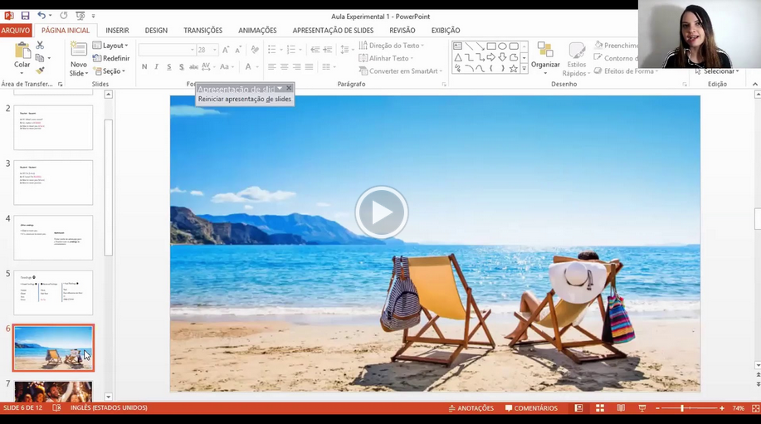761x424 pixels.
Task: Open APRESENTAÇÃO DE SLIDES tab
Action: pyautogui.click(x=333, y=30)
